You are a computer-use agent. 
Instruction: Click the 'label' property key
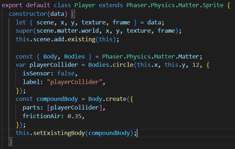[31, 82]
